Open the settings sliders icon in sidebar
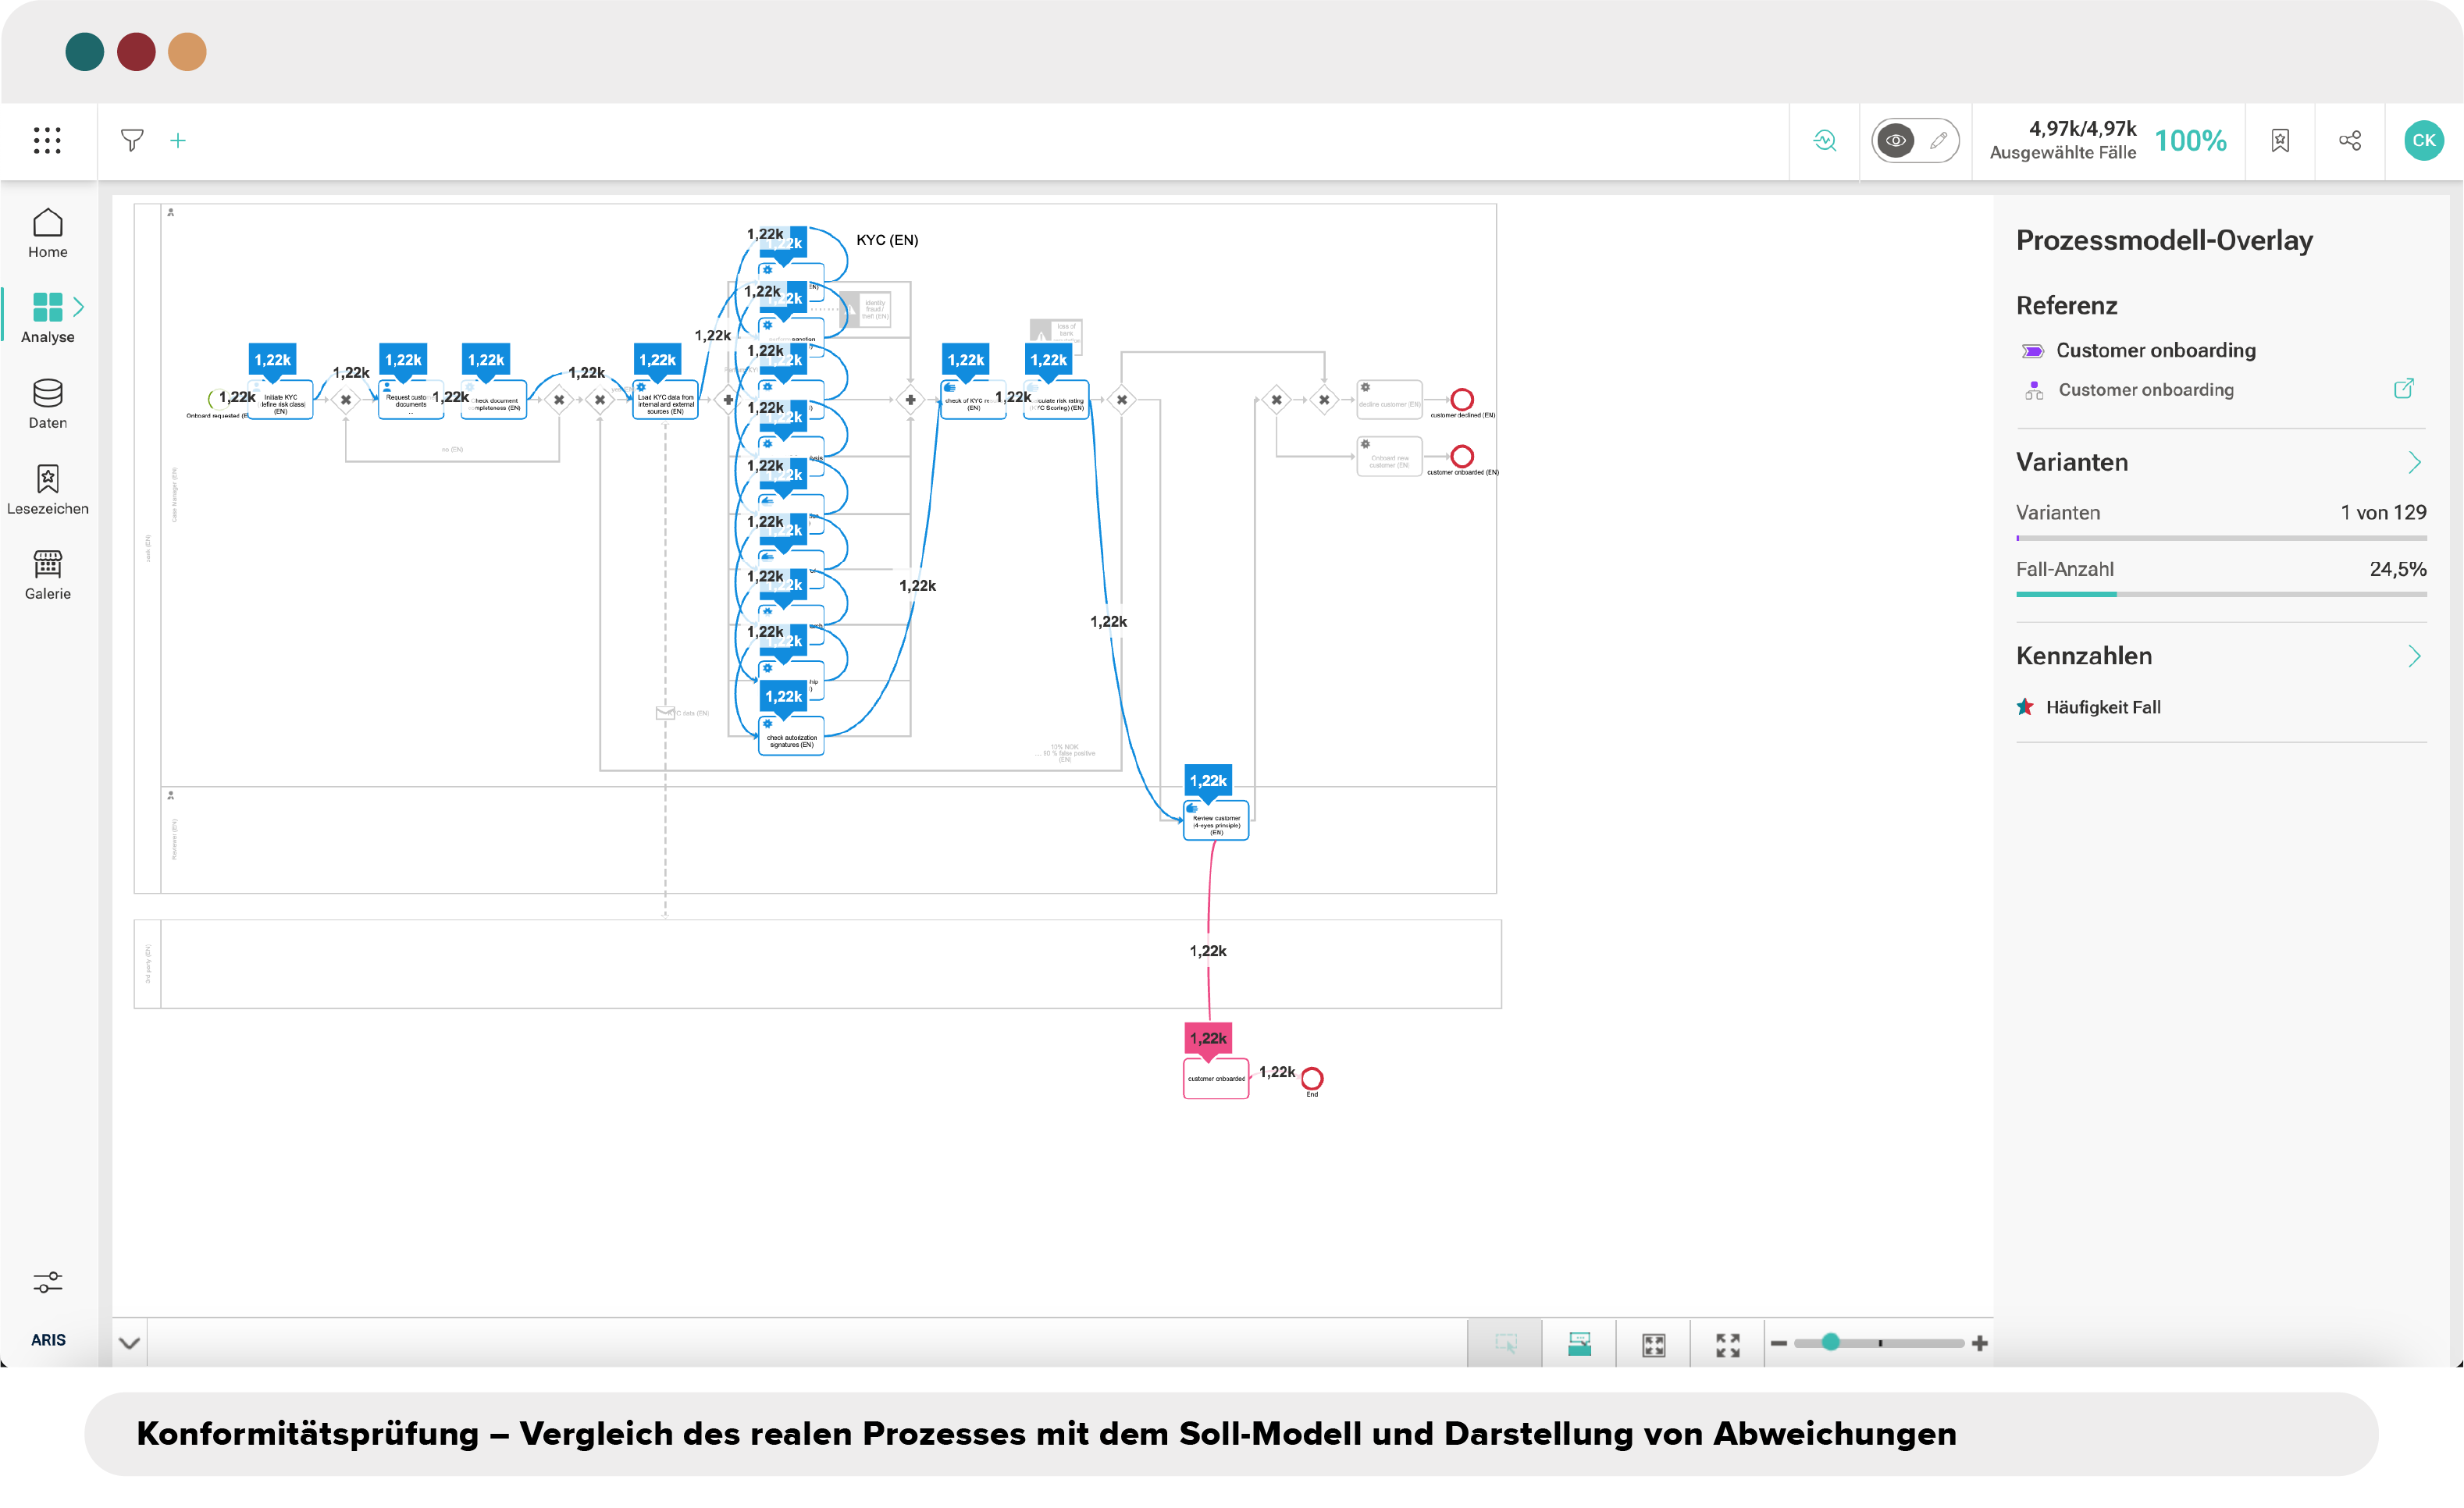2464x1508 pixels. [x=48, y=1282]
